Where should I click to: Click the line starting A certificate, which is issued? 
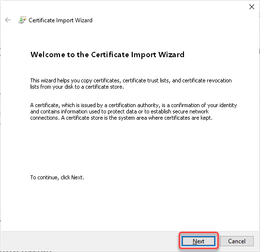(134, 105)
